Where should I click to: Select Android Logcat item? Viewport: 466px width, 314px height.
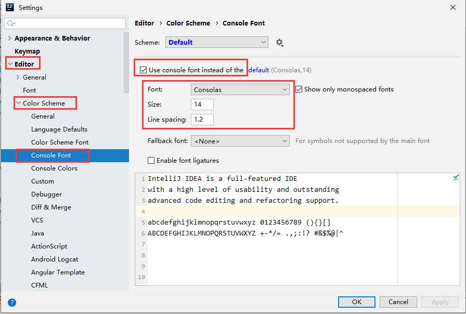(x=55, y=259)
